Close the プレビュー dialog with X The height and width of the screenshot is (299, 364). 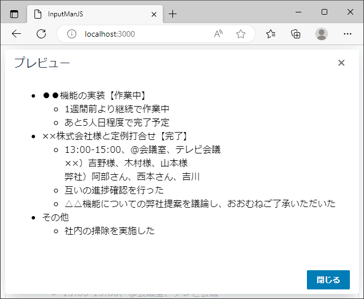pyautogui.click(x=341, y=63)
